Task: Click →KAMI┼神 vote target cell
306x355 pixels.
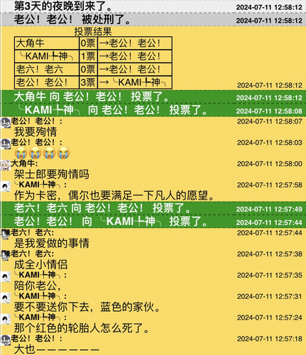Action: 135,82
